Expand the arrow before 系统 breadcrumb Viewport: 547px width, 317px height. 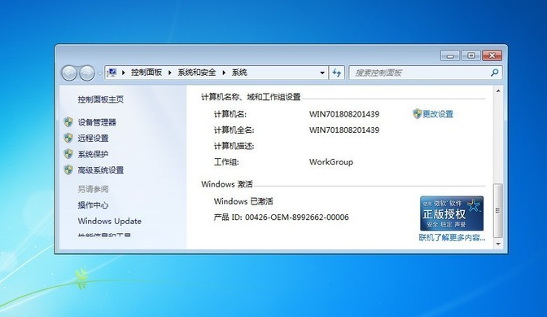pos(224,73)
